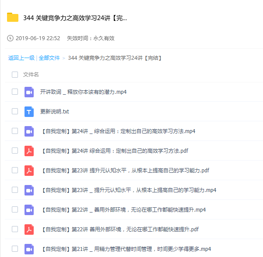Select checkbox of 第21讲 mp4 row
This screenshot has width=263, height=257.
pos(15,249)
